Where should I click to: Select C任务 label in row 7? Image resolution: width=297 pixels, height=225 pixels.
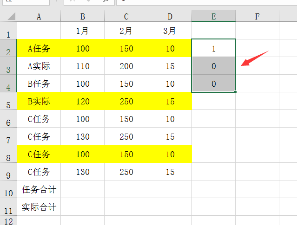tap(39, 136)
